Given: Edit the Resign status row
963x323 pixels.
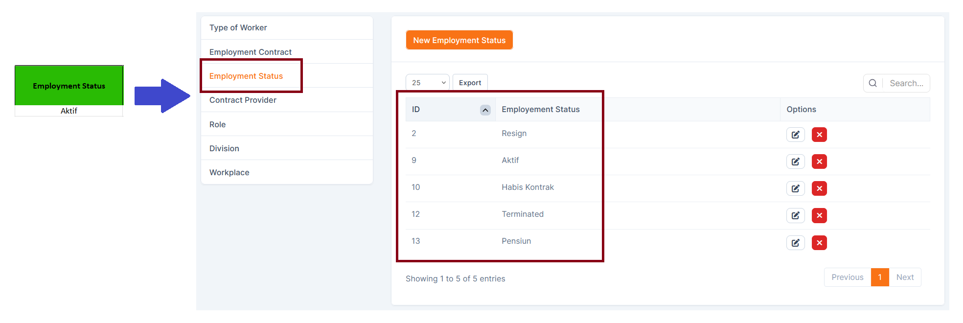Looking at the screenshot, I should click(795, 135).
